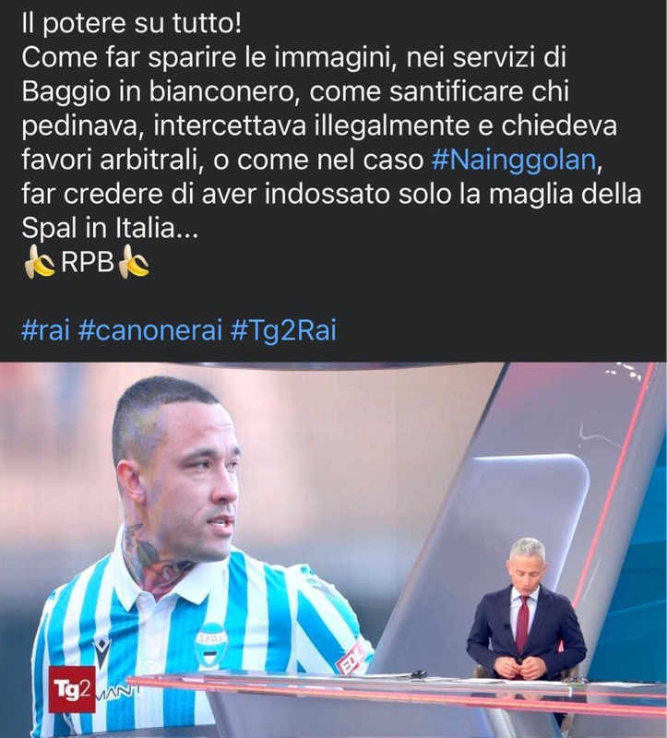Screen dimensions: 667x738
Task: Open the #Nainggolan hashtag link
Action: (514, 160)
